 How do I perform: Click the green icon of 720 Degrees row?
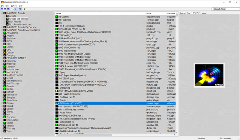(x=57, y=125)
